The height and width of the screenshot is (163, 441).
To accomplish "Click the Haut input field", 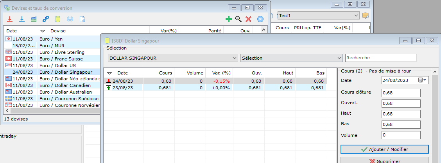I will point(401,114).
